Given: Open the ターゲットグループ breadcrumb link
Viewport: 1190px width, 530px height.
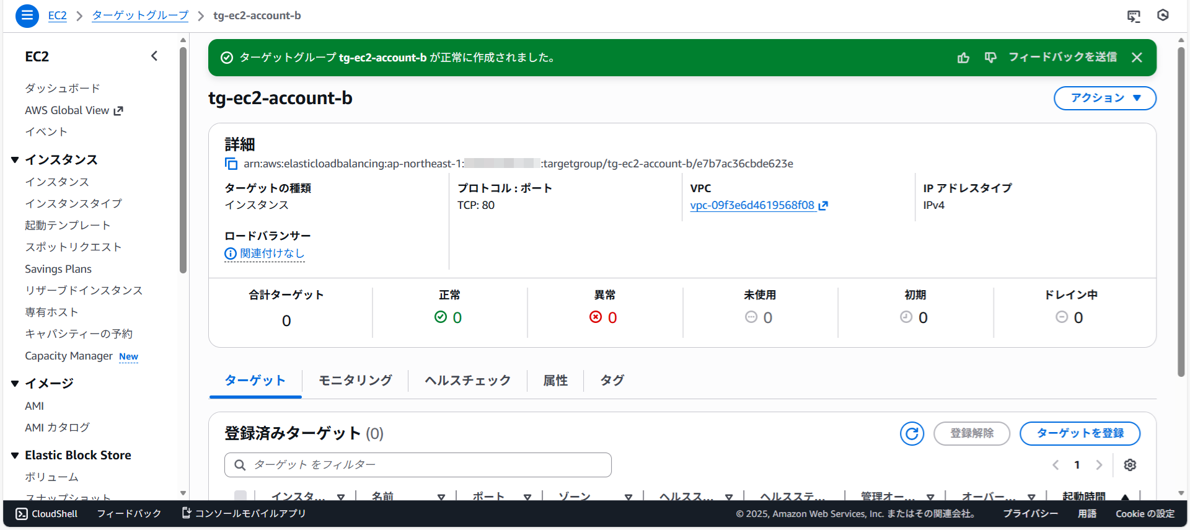Looking at the screenshot, I should pos(140,15).
